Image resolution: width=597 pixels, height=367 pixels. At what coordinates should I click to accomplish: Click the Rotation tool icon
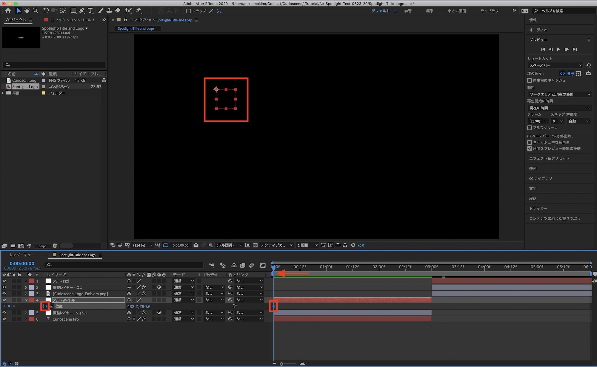pyautogui.click(x=46, y=10)
